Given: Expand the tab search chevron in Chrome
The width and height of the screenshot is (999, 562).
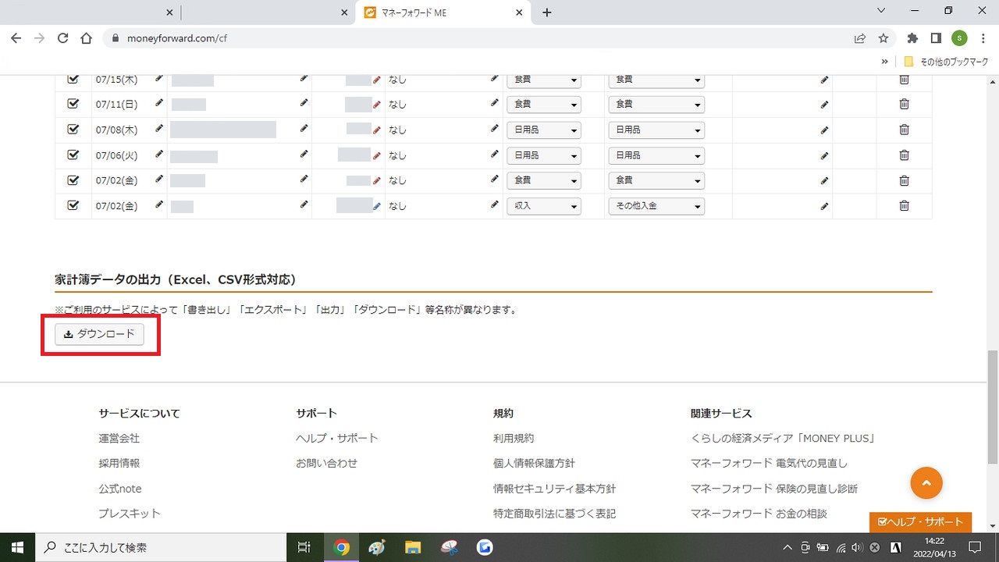Looking at the screenshot, I should point(881,11).
